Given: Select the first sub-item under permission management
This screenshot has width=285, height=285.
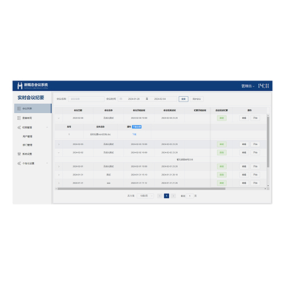Looking at the screenshot, I should [27, 136].
